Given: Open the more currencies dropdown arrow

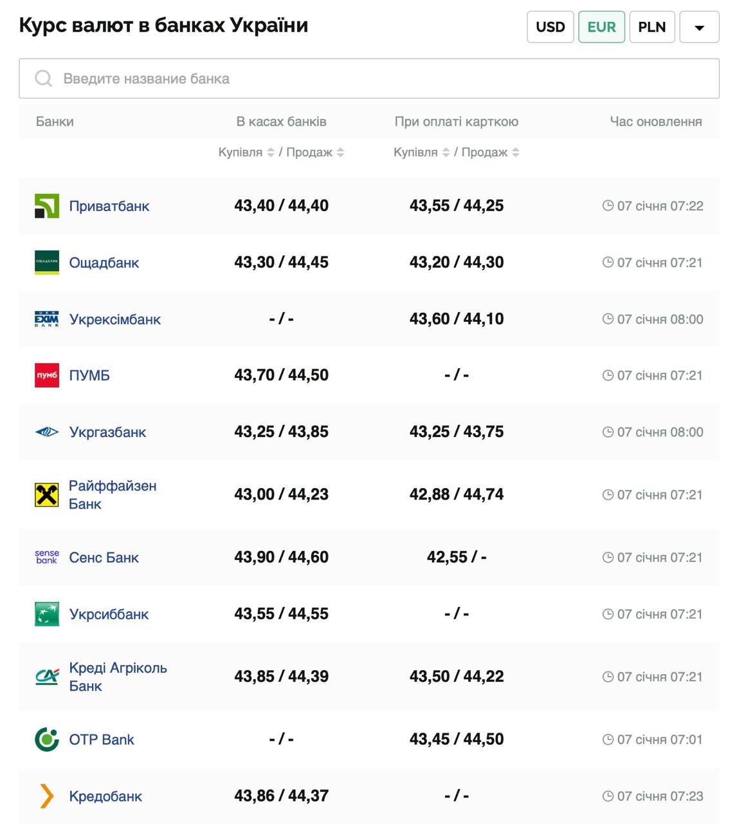Looking at the screenshot, I should pyautogui.click(x=699, y=27).
